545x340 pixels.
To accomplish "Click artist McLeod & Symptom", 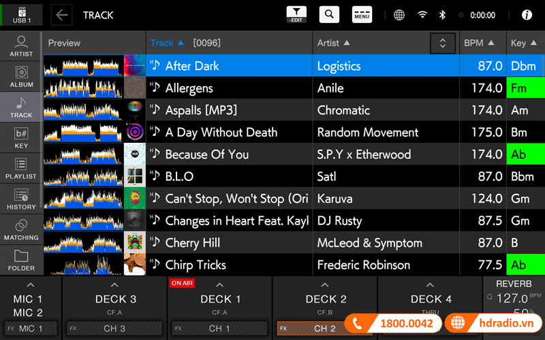I will tap(369, 243).
